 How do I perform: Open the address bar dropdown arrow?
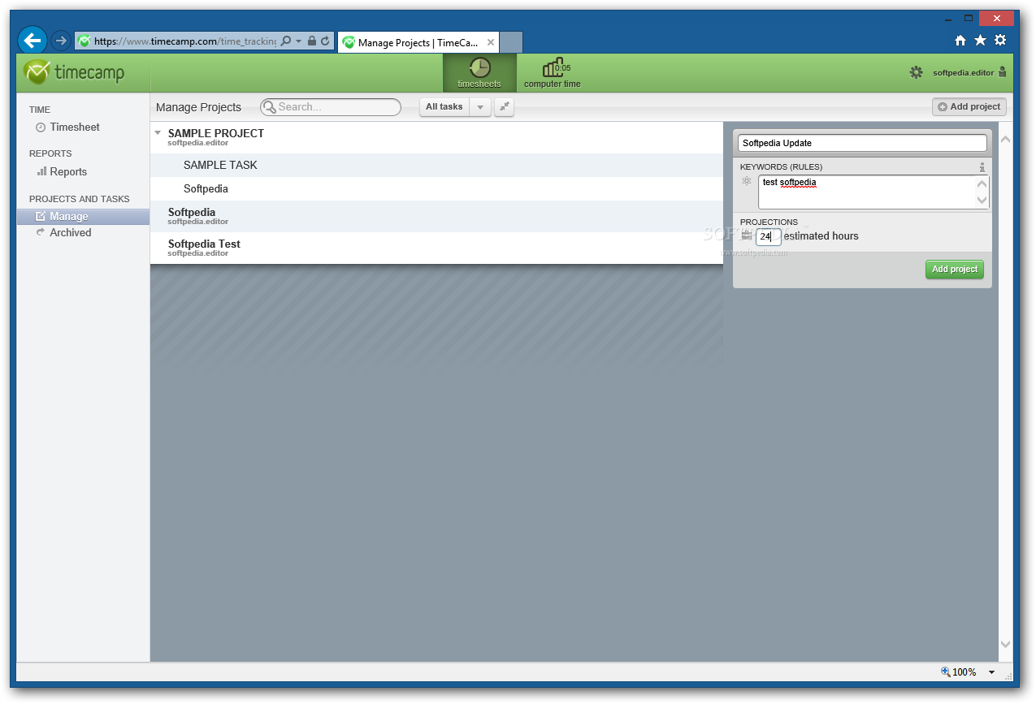tap(298, 41)
